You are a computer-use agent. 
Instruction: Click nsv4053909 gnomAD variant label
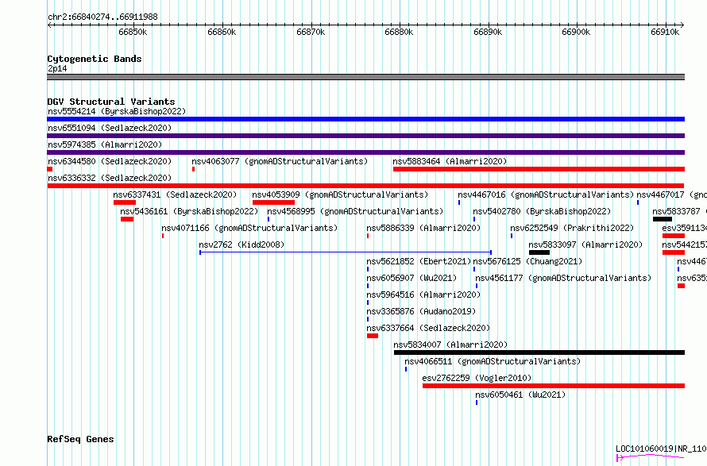340,194
